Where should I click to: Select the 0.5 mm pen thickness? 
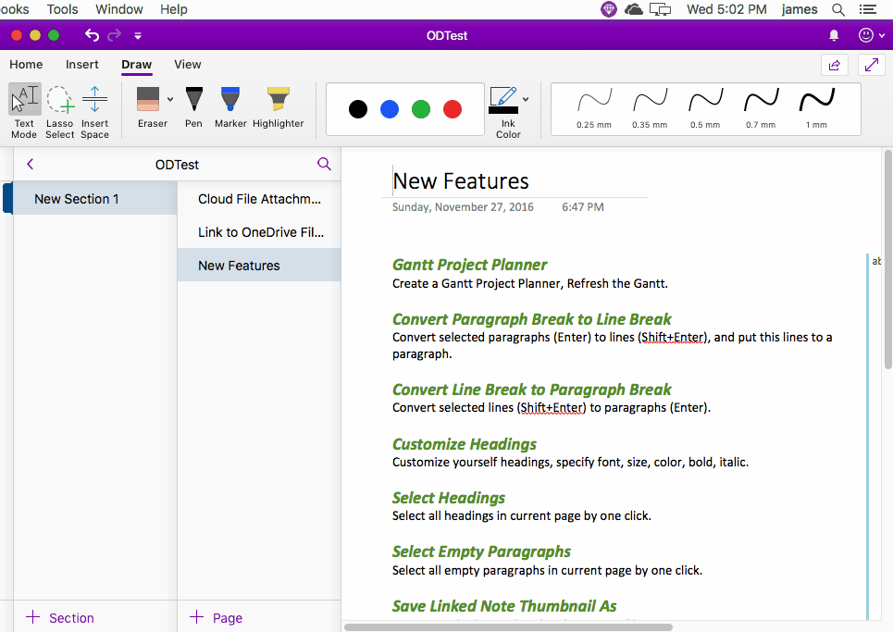coord(705,108)
